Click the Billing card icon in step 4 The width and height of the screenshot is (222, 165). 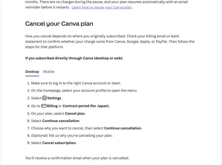[44, 106]
